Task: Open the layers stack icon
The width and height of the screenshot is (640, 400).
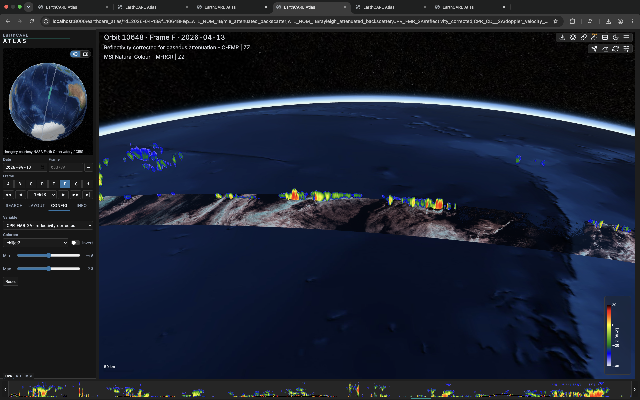Action: coord(573,37)
